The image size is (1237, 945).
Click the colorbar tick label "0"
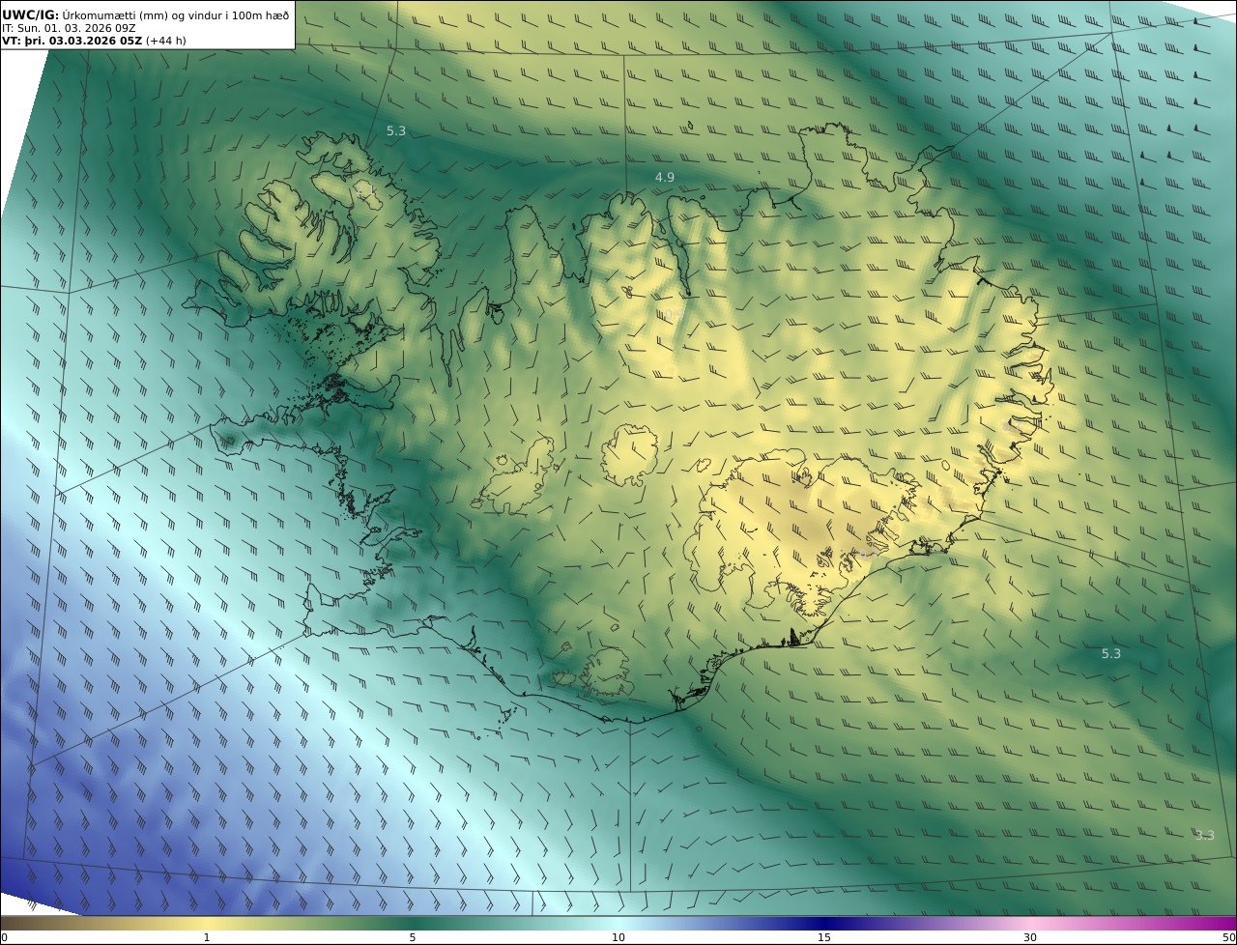click(x=5, y=937)
